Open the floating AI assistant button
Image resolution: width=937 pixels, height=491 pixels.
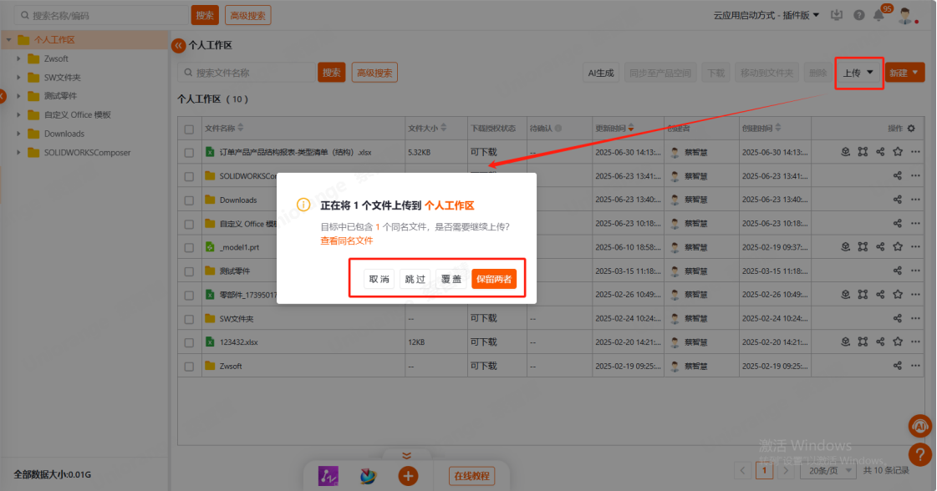click(x=920, y=426)
